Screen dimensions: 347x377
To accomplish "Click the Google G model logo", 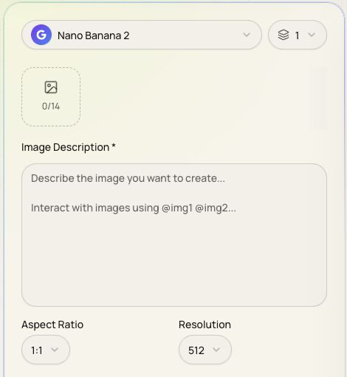I will [41, 35].
